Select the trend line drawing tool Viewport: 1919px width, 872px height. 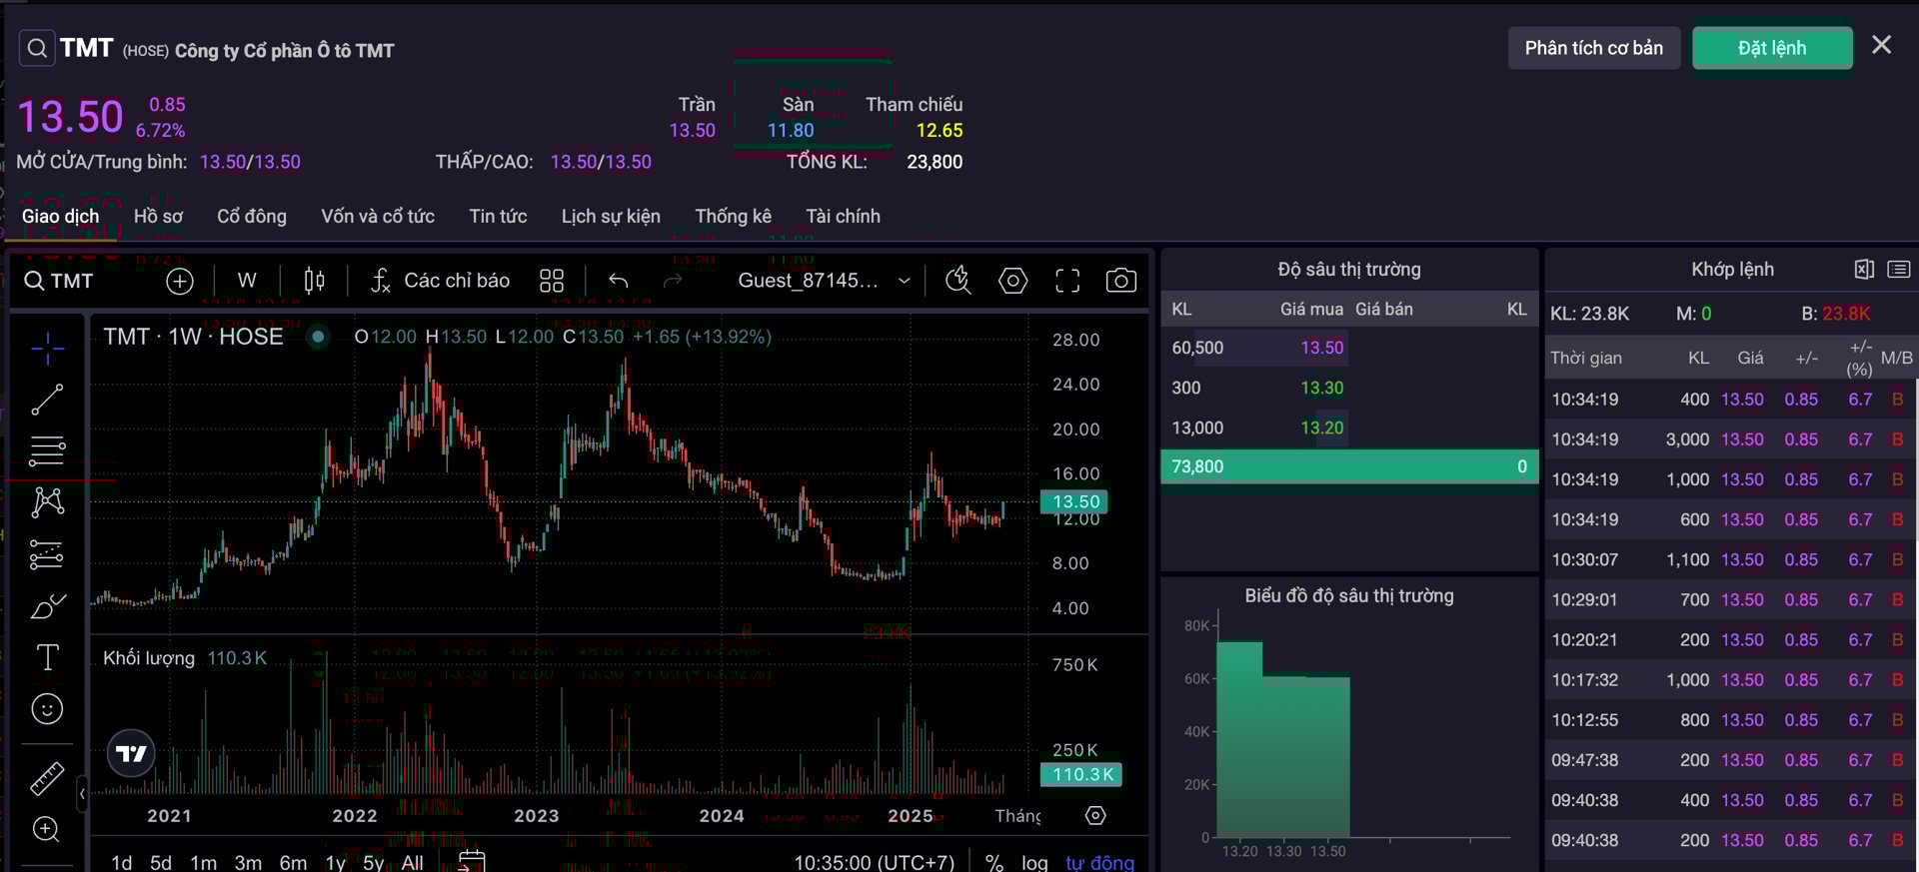click(47, 400)
